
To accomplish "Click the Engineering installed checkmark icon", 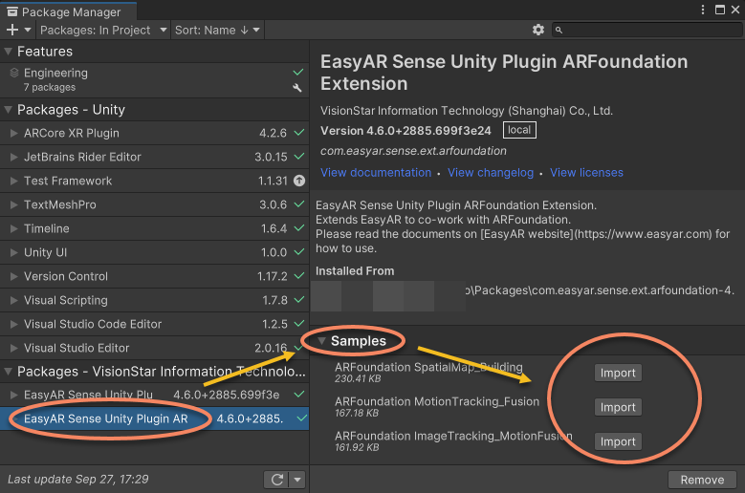I will [x=298, y=72].
